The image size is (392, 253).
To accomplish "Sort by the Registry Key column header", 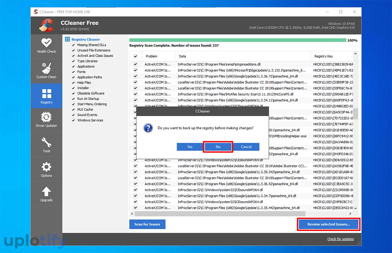I will (332, 56).
